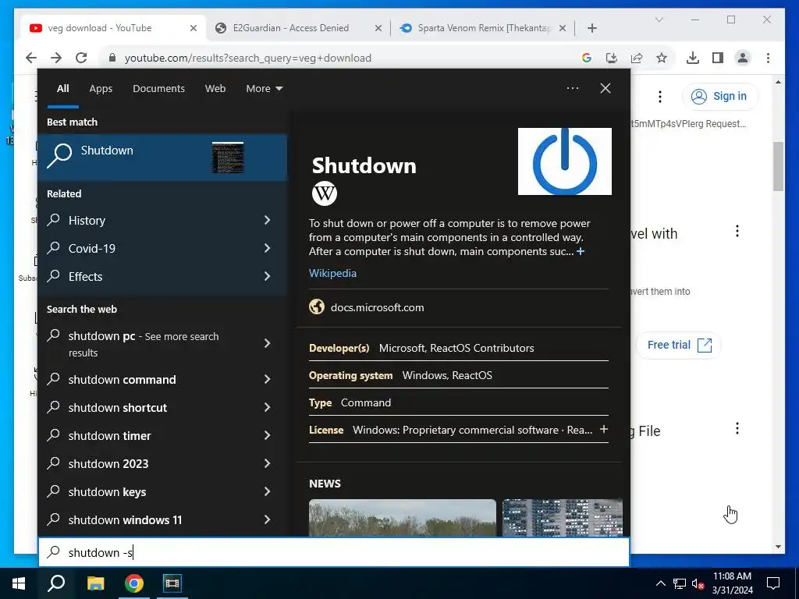This screenshot has height=599, width=799.
Task: Close the E2Guardian tab
Action: click(x=378, y=29)
